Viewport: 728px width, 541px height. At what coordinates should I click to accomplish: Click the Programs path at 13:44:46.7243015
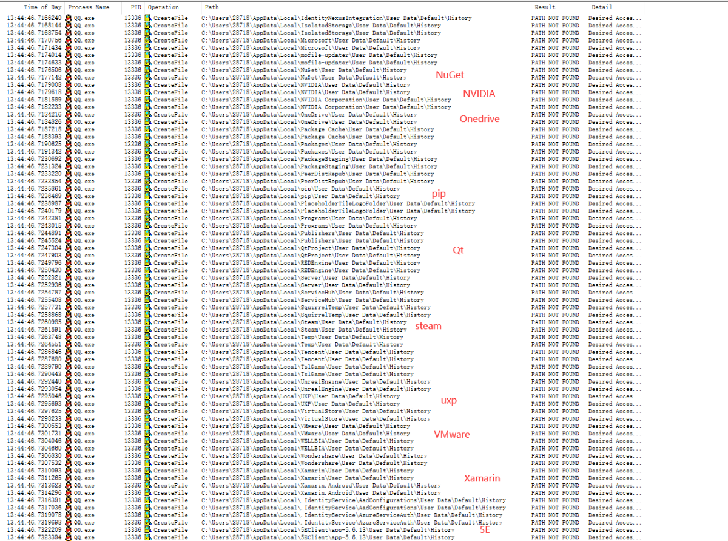pyautogui.click(x=309, y=226)
